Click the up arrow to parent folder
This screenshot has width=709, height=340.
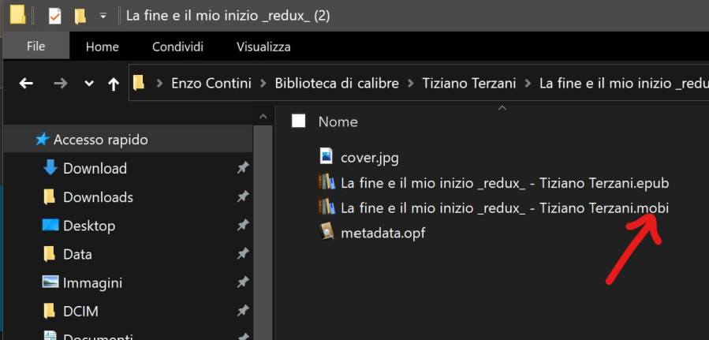113,84
